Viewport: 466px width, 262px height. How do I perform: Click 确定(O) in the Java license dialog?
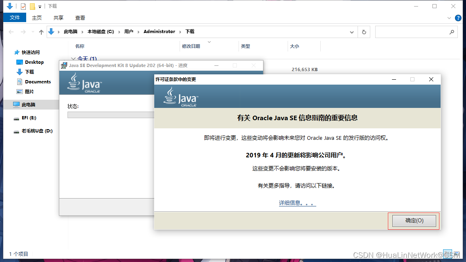(414, 220)
